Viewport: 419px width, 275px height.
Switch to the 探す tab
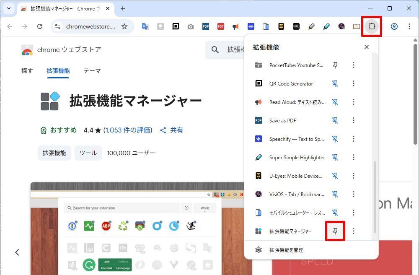[x=27, y=71]
